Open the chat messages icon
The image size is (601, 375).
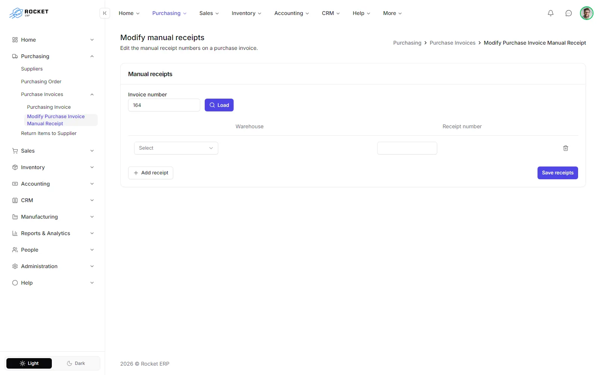point(569,13)
